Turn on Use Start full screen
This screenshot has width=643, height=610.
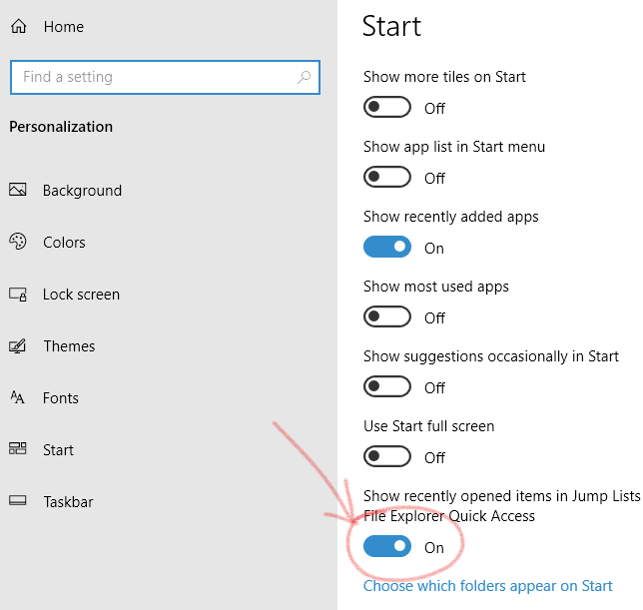click(x=387, y=456)
